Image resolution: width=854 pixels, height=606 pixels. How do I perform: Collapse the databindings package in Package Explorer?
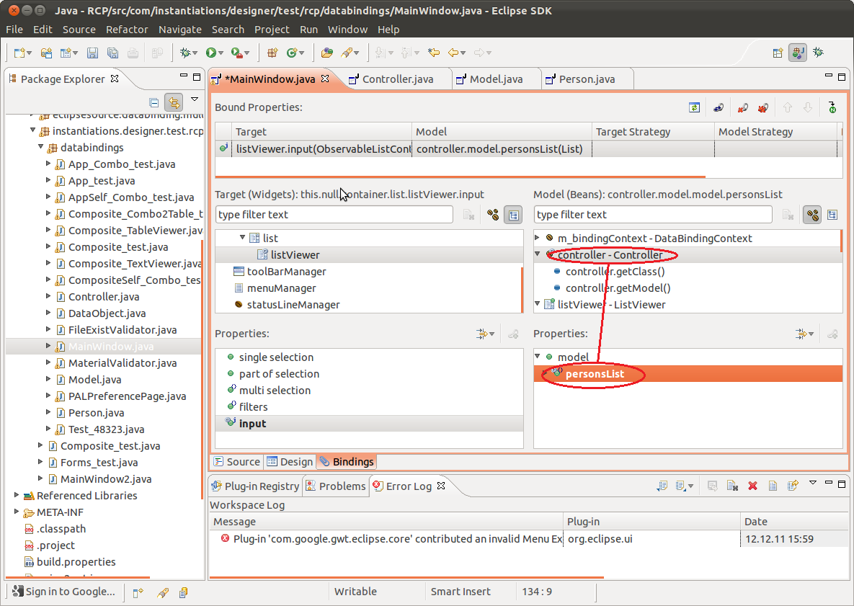pos(41,147)
